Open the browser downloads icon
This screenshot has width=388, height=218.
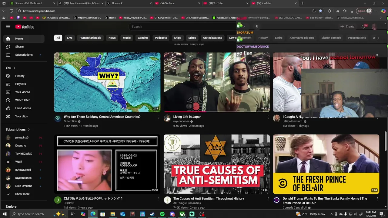point(352,11)
